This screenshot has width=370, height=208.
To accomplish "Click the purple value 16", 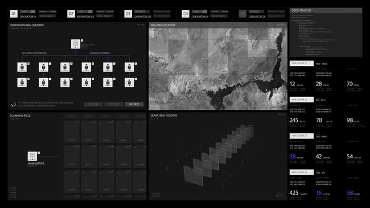I will coord(319,193).
